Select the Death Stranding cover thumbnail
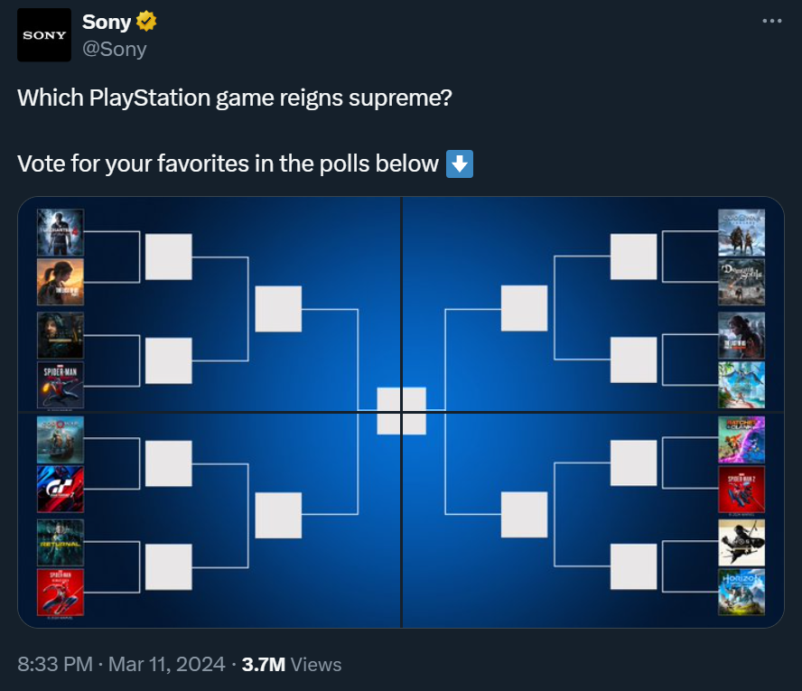The height and width of the screenshot is (691, 802). pos(61,335)
